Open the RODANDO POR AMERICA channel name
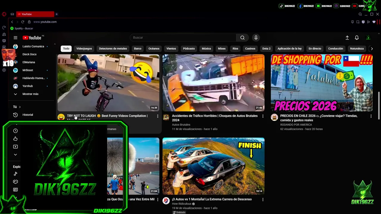This screenshot has width=381, height=214. click(296, 125)
